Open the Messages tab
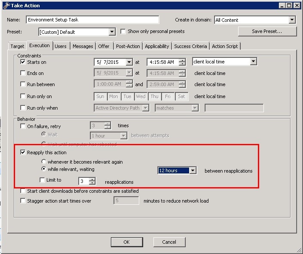The image size is (303, 254). [x=83, y=46]
